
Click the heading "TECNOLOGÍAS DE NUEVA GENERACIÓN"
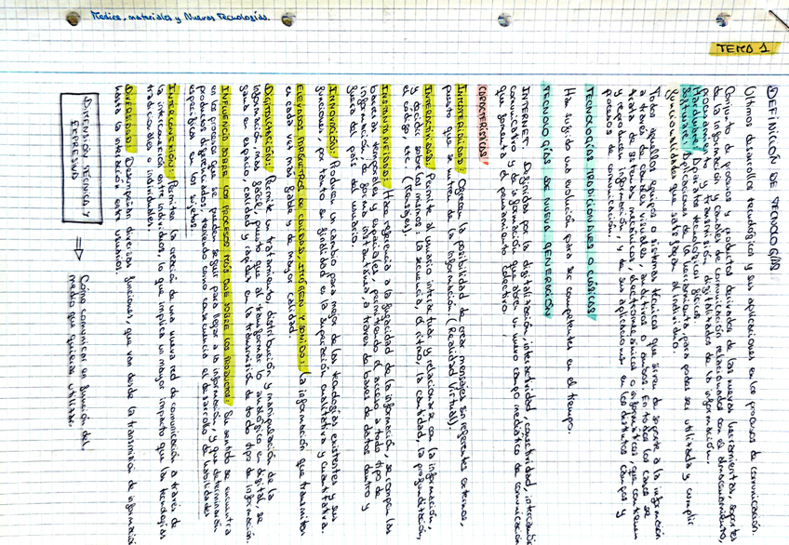[546, 198]
